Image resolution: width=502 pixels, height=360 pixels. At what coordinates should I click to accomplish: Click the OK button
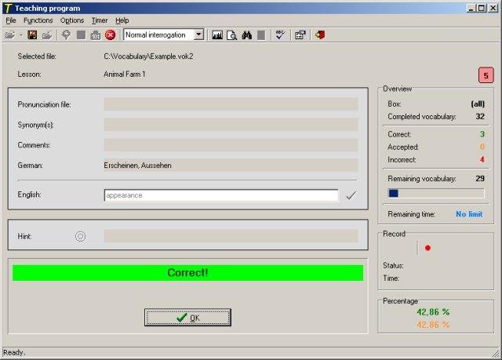pyautogui.click(x=187, y=318)
